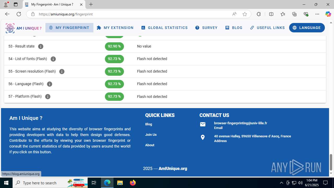334x188 pixels.
Task: Click the Windows search box
Action: tap(50, 183)
